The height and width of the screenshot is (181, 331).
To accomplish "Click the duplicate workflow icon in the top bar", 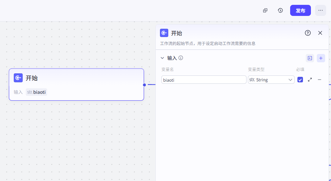I will point(265,10).
